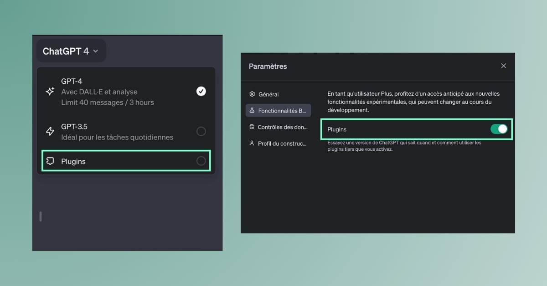
Task: Open the Contrôles des don... tab
Action: tap(278, 127)
